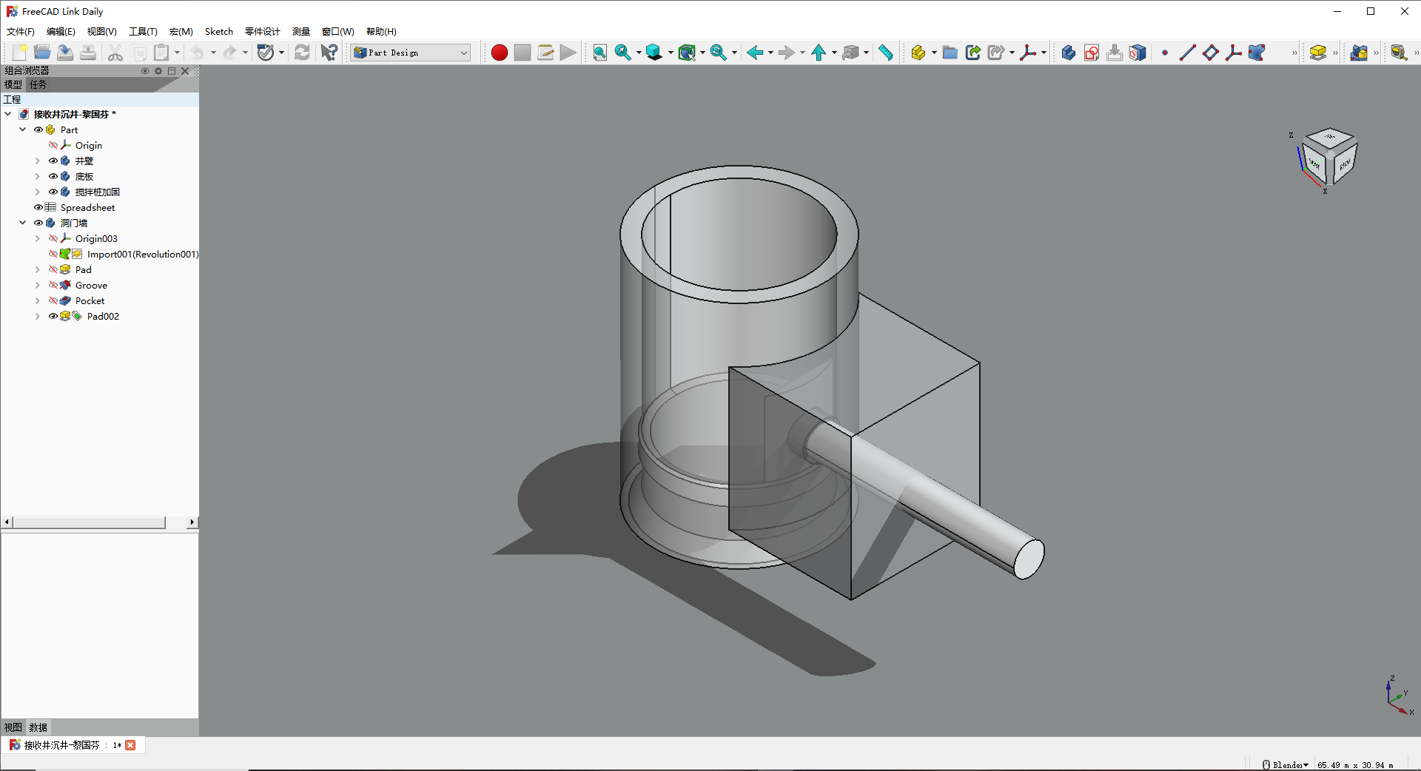
Task: Show the Pocket feature via eye icon
Action: point(53,301)
